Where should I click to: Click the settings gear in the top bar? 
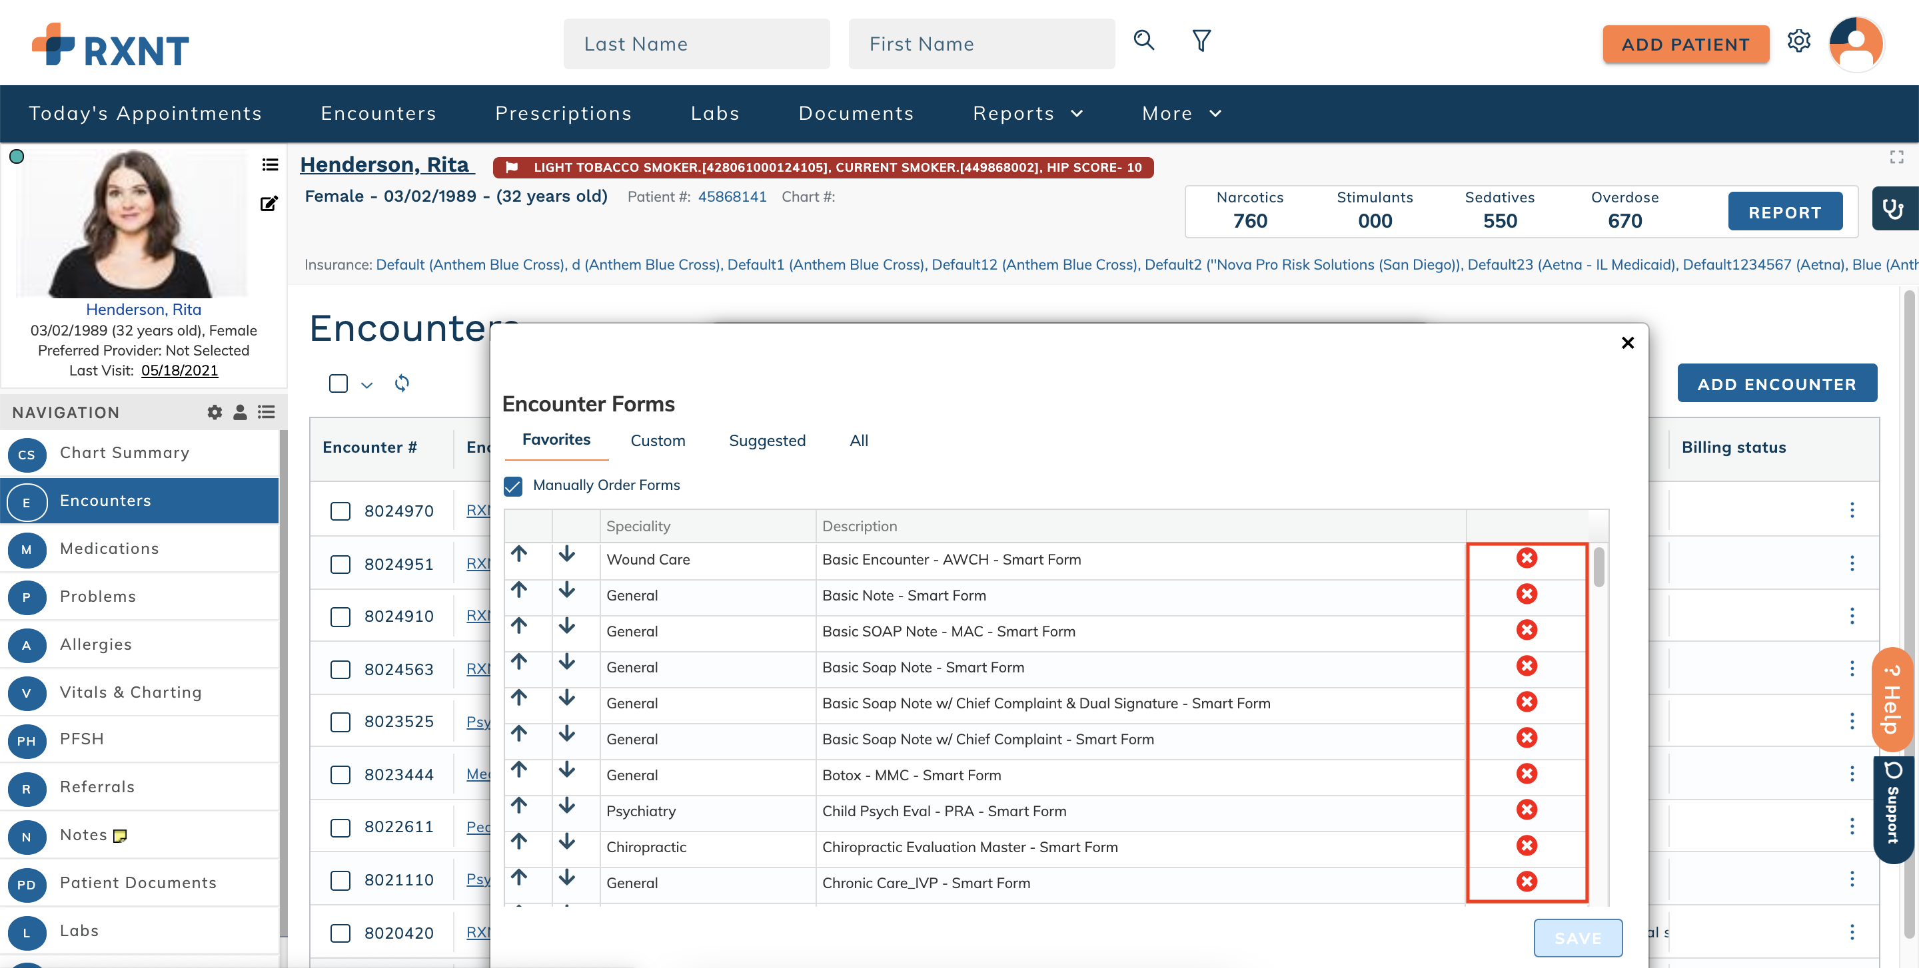click(x=1800, y=42)
